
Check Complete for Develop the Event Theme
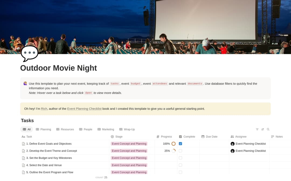[180, 151]
